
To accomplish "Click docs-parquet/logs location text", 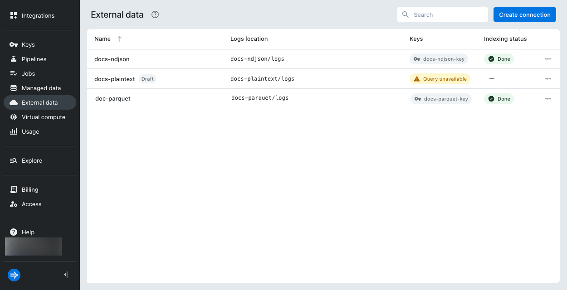I will 260,98.
